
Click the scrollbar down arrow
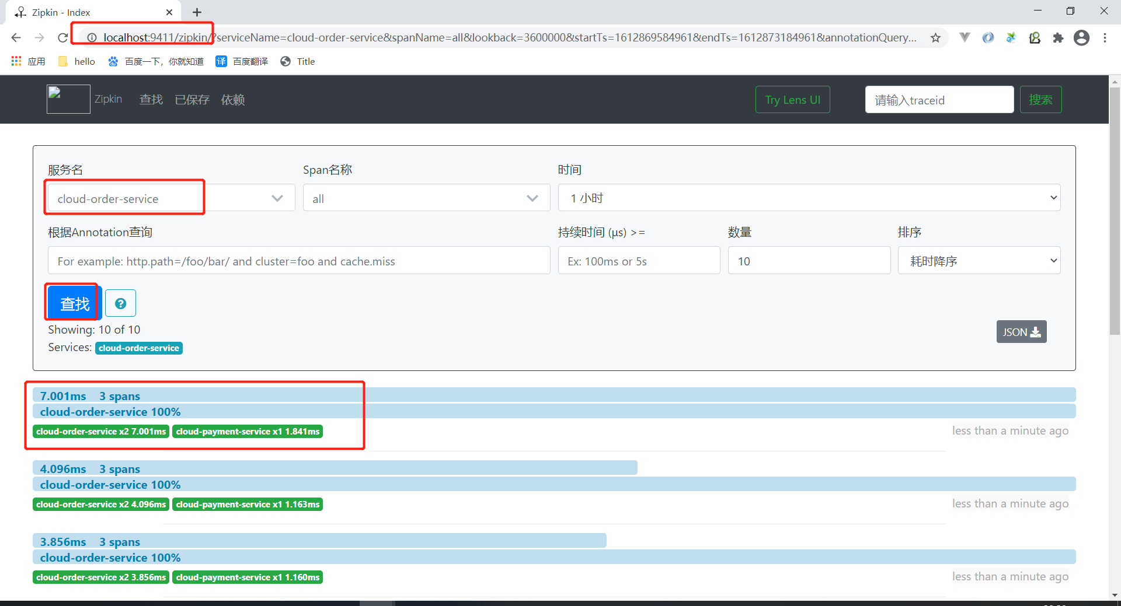click(1115, 595)
